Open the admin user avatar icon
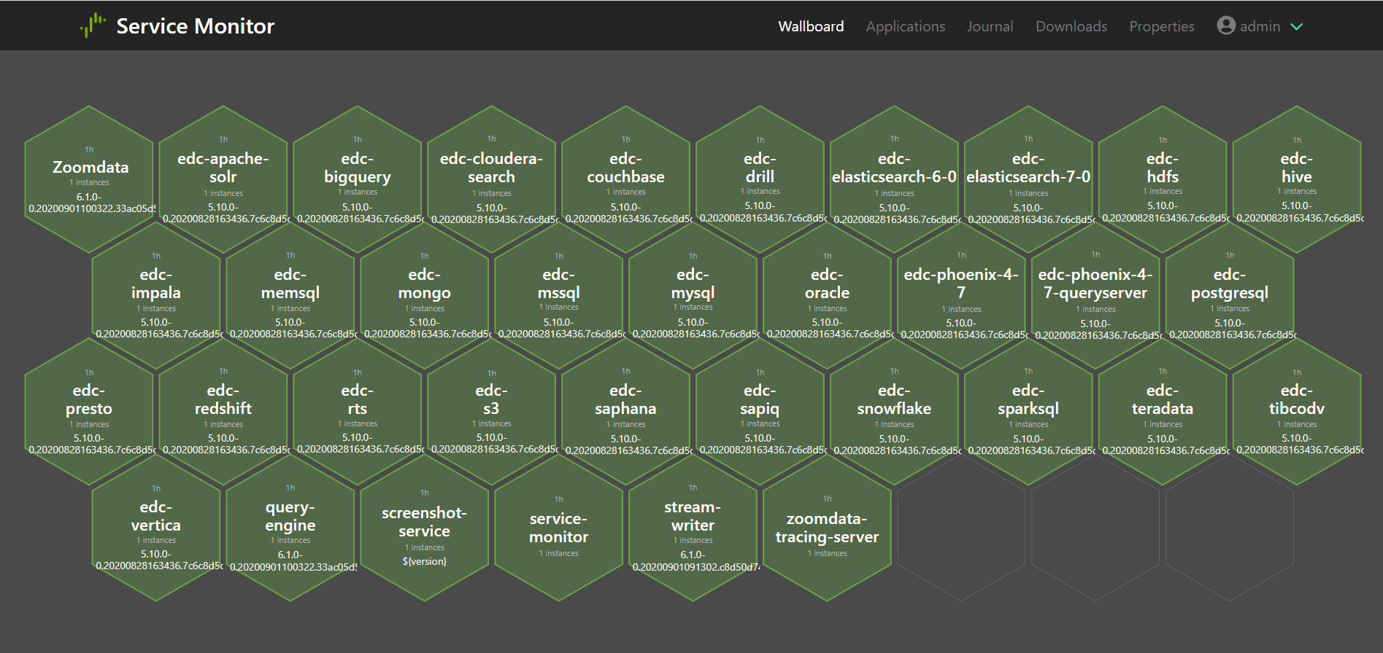The width and height of the screenshot is (1383, 653). click(x=1226, y=26)
